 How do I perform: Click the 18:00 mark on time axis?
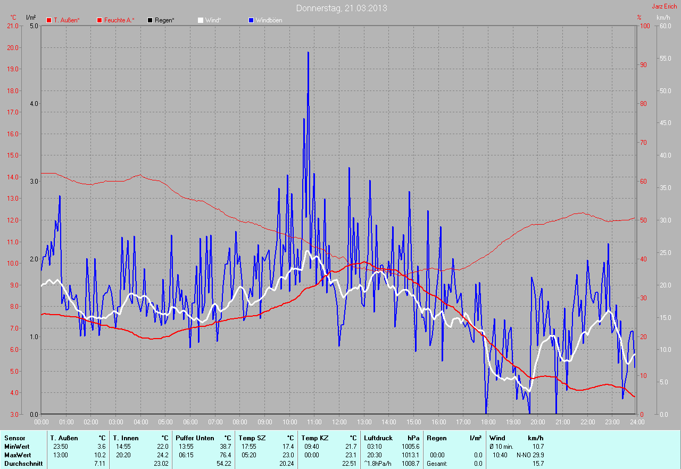pyautogui.click(x=488, y=422)
